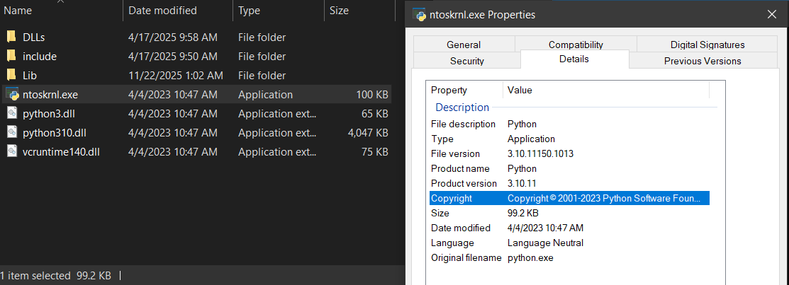789x285 pixels.
Task: Sort files by the Type column
Action: tap(279, 11)
